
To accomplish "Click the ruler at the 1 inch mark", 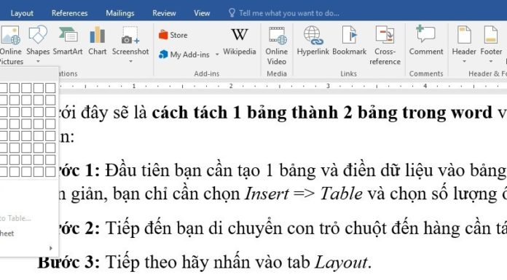I will tap(133, 86).
